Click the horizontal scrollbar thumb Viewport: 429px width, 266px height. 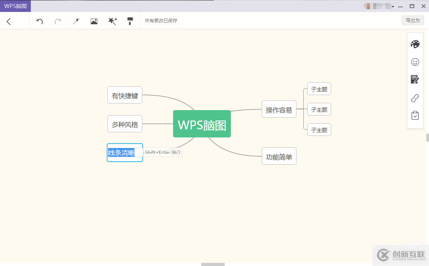(213, 264)
